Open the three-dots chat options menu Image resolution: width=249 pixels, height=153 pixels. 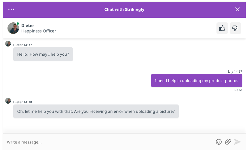coord(11,9)
